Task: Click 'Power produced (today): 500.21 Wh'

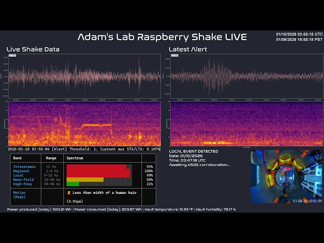Action: click(x=39, y=209)
